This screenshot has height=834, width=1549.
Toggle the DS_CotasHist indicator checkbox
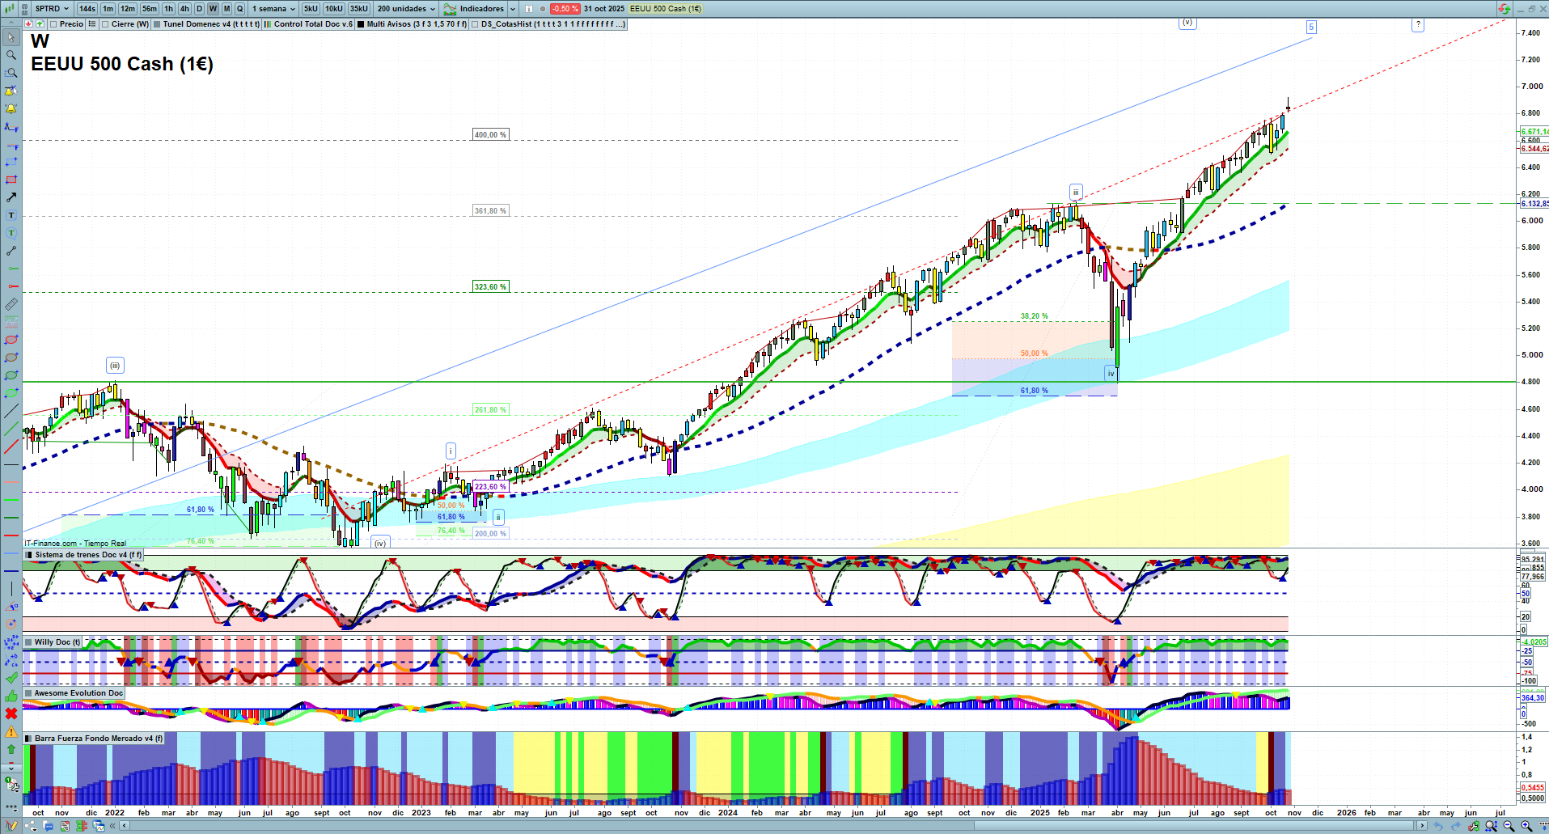click(475, 24)
